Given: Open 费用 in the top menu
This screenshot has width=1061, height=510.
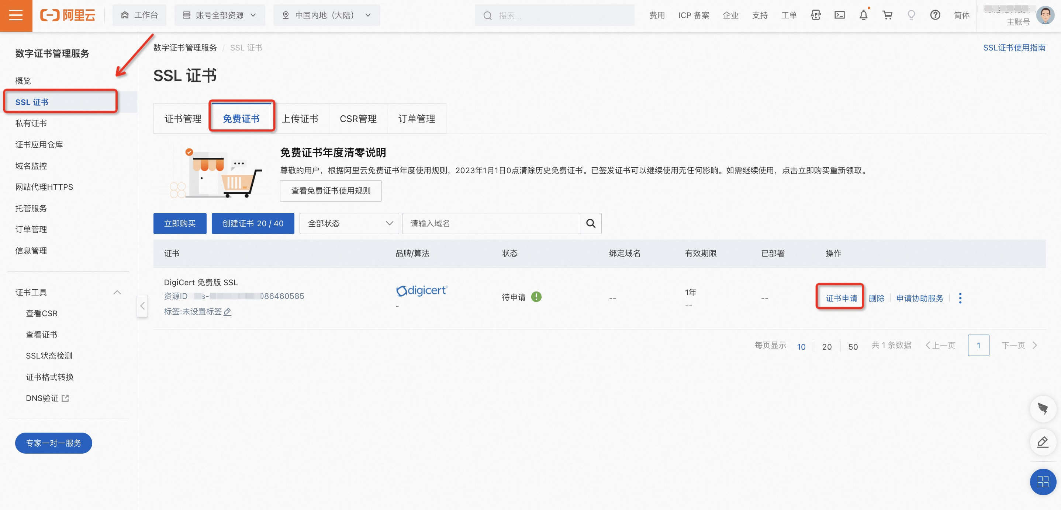Looking at the screenshot, I should 657,15.
